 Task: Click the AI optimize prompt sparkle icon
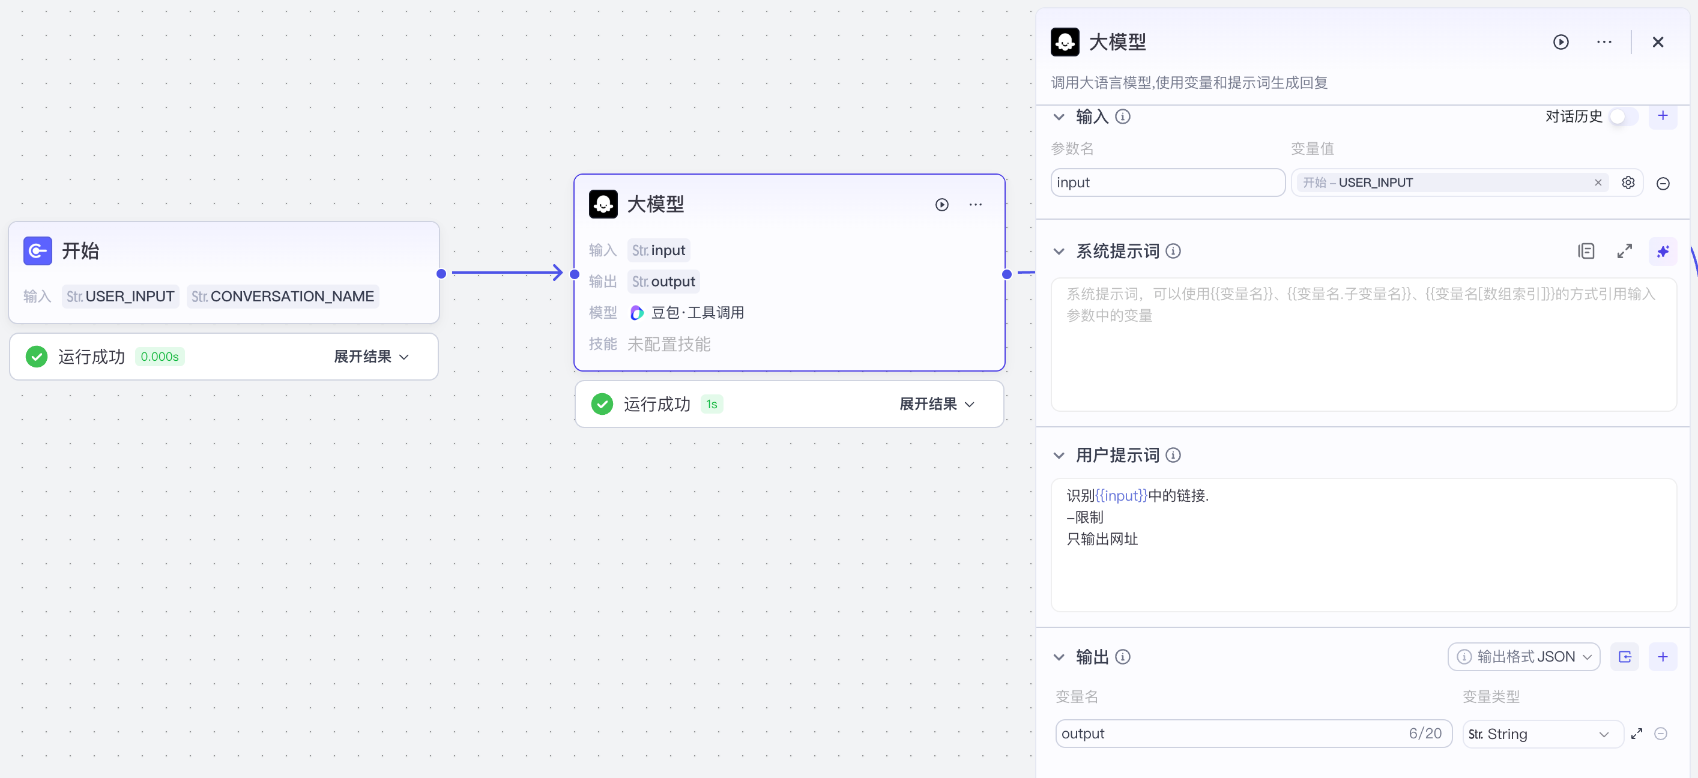point(1663,251)
